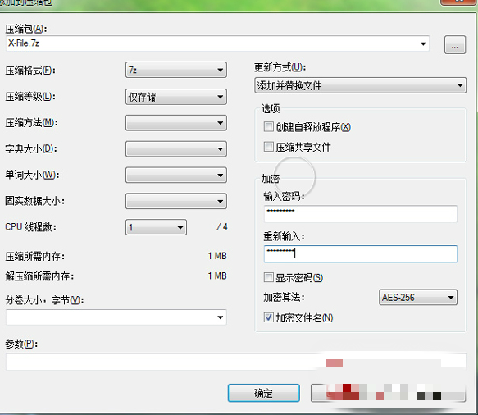Expand the 固实数据大小 dropdown
The width and height of the screenshot is (478, 415).
pyautogui.click(x=176, y=201)
